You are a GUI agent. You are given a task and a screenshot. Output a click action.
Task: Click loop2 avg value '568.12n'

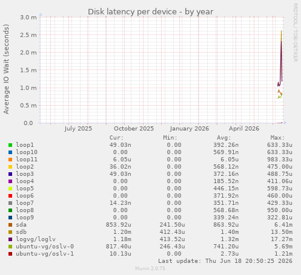coord(226,167)
